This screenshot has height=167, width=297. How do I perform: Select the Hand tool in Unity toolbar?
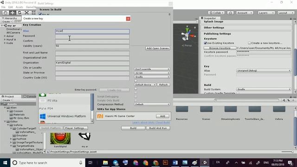(x=6, y=13)
